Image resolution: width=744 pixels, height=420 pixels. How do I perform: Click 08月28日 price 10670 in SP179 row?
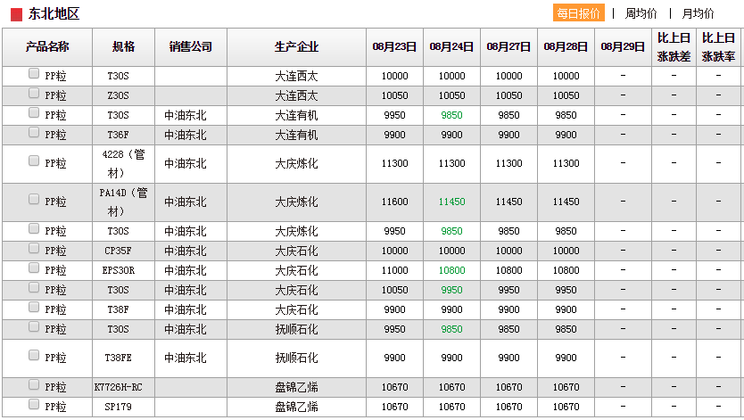click(x=566, y=407)
